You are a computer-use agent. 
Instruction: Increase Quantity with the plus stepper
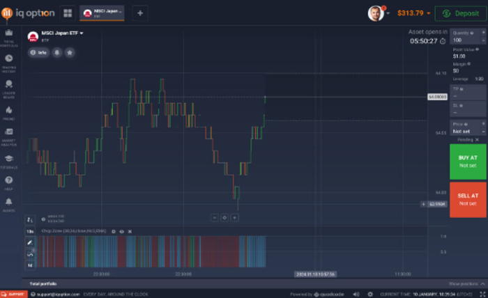tap(483, 33)
